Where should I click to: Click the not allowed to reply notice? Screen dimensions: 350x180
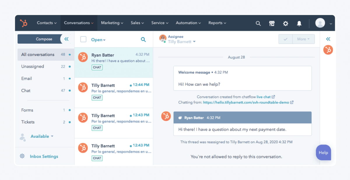236,157
